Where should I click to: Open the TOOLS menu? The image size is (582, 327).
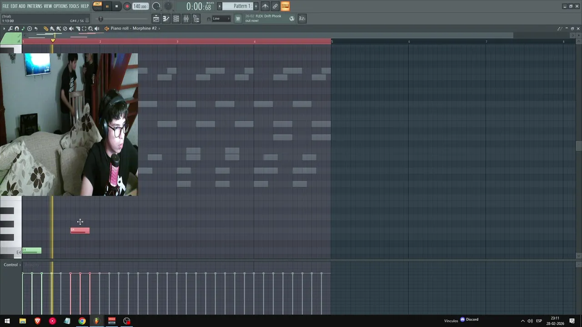pos(74,6)
